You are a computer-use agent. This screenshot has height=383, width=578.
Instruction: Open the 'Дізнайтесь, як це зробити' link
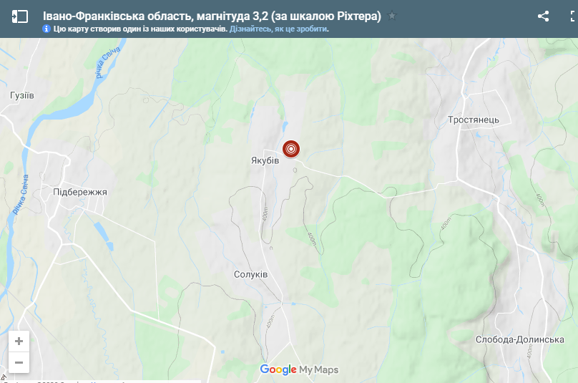click(279, 29)
